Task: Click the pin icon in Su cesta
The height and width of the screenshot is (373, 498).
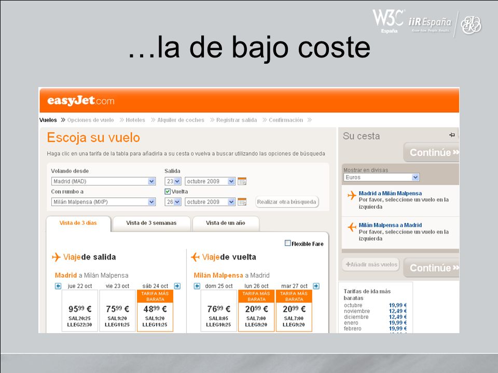Action: (x=452, y=135)
